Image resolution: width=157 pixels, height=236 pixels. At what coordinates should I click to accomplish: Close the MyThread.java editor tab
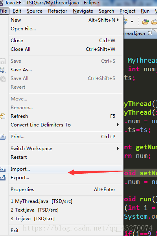point(150,33)
